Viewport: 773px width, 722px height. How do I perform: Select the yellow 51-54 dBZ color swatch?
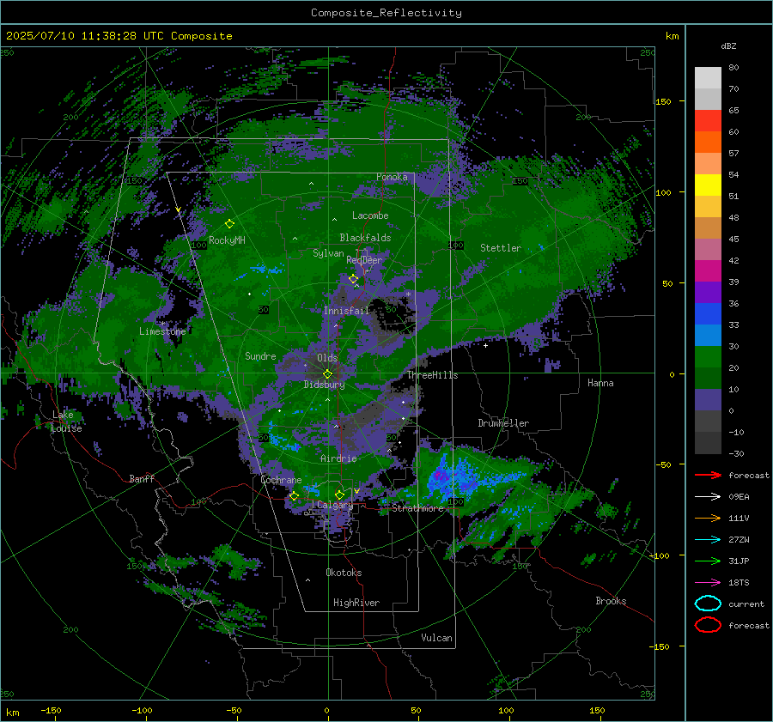(x=708, y=185)
